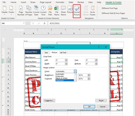Viewport: 135px width, 116px height.
Task: Close the Format Picture dialog
Action: coord(106,47)
